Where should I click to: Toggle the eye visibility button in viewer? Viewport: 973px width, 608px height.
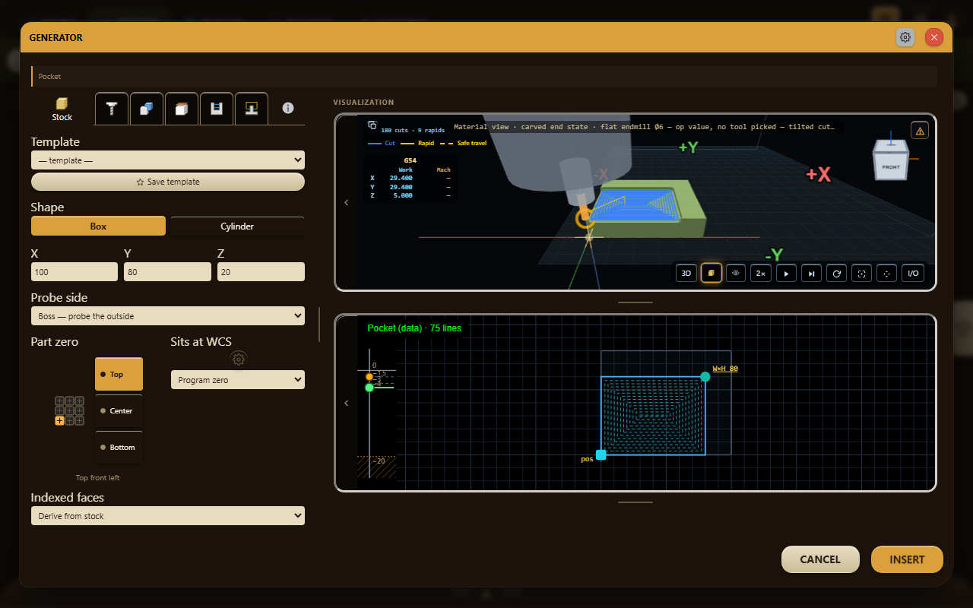pos(736,273)
